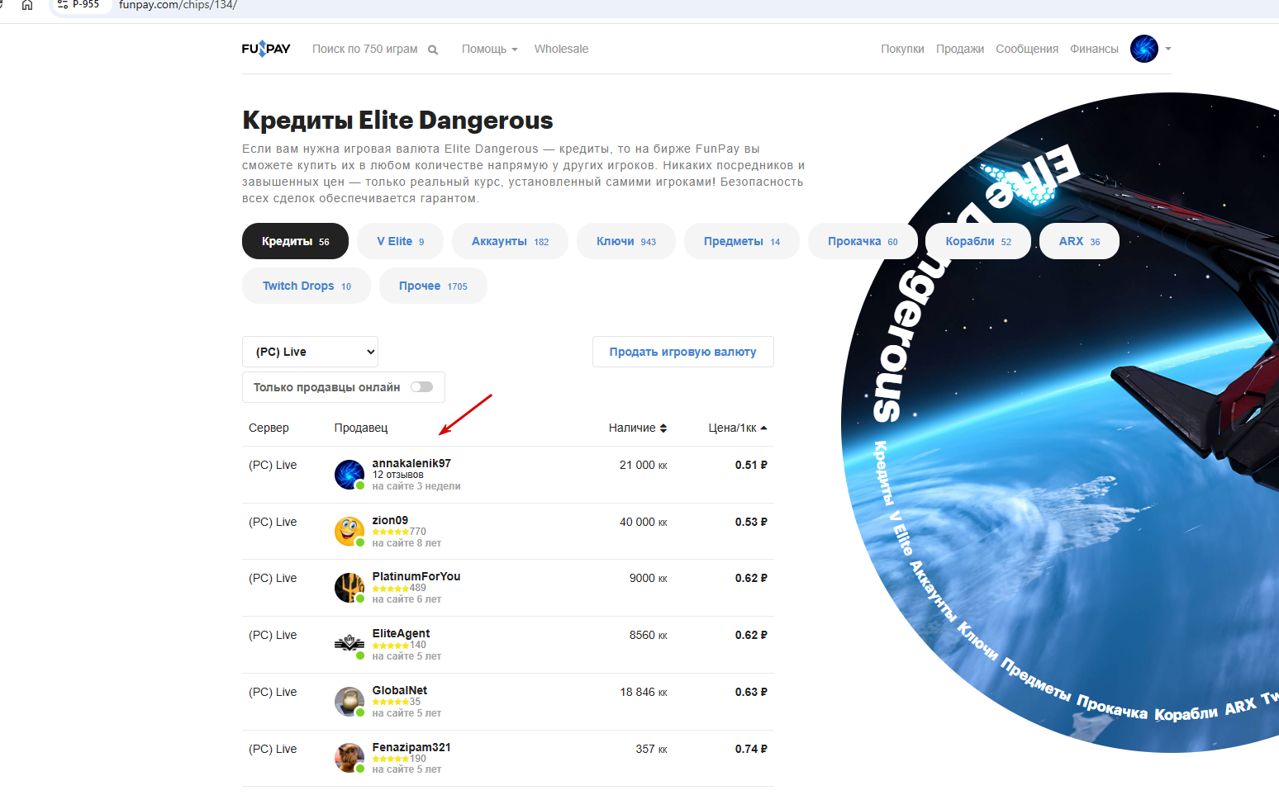
Task: Open the Корабли tab
Action: click(978, 241)
